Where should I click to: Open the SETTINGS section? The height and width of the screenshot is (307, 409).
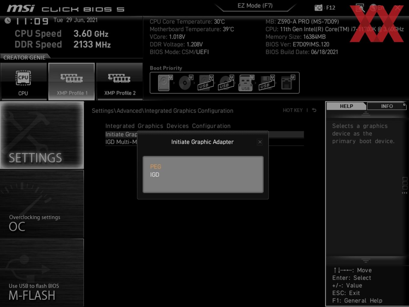point(42,135)
